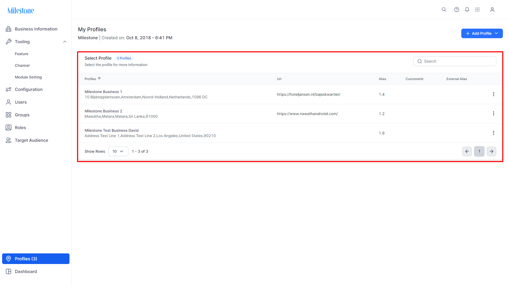Click alias value 1.4
The image size is (509, 286).
pos(382,94)
